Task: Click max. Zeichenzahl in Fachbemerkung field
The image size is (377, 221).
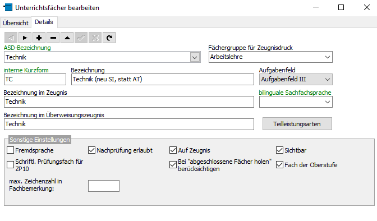Action: click(x=104, y=186)
